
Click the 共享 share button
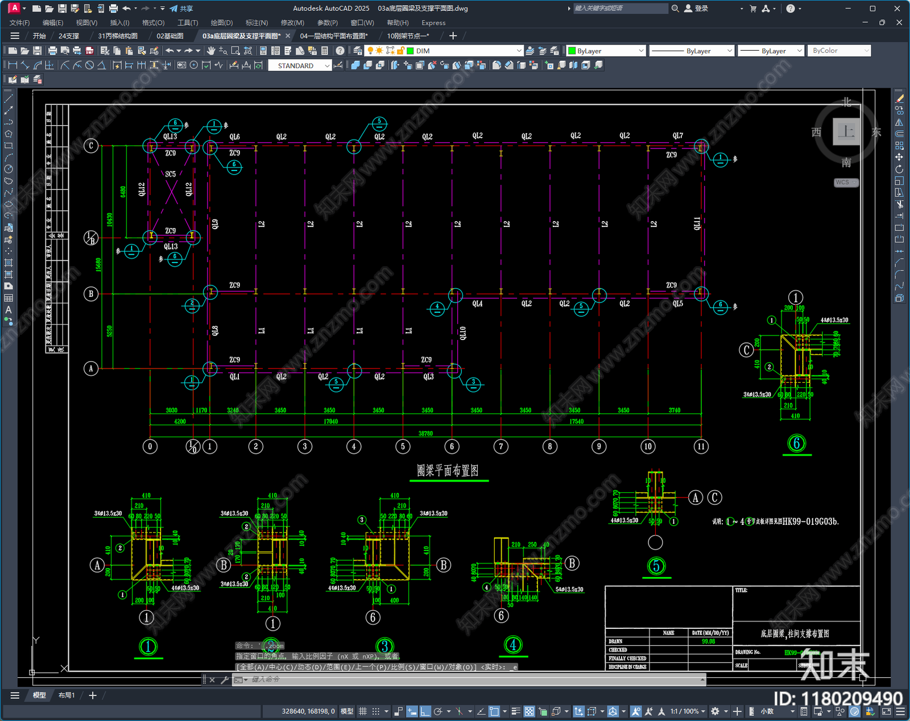181,9
